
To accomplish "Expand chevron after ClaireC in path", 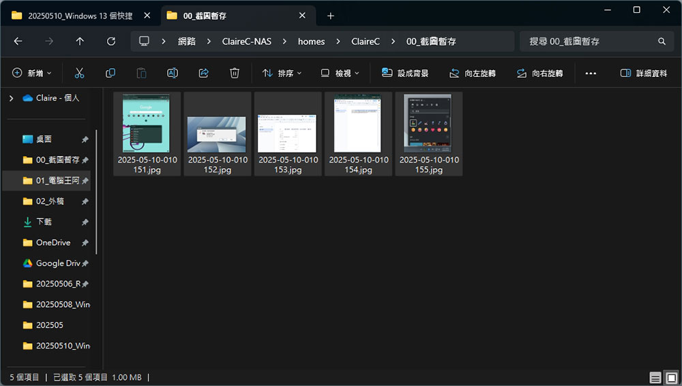I will tap(393, 42).
